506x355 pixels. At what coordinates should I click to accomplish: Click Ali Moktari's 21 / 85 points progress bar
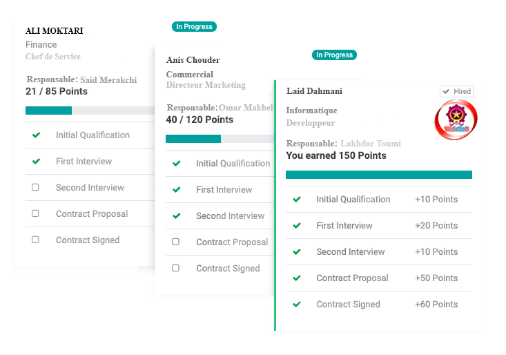(90, 111)
